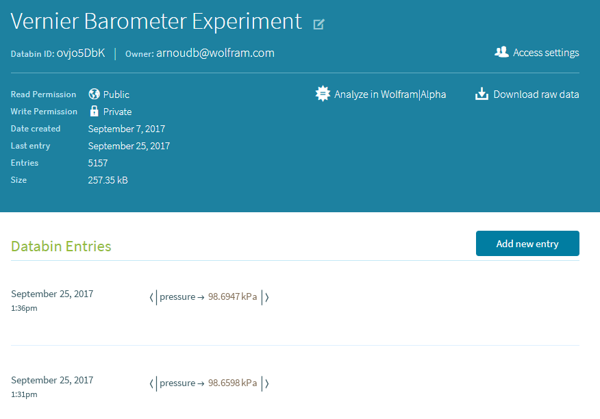Click the Databin Entries heading

point(61,246)
